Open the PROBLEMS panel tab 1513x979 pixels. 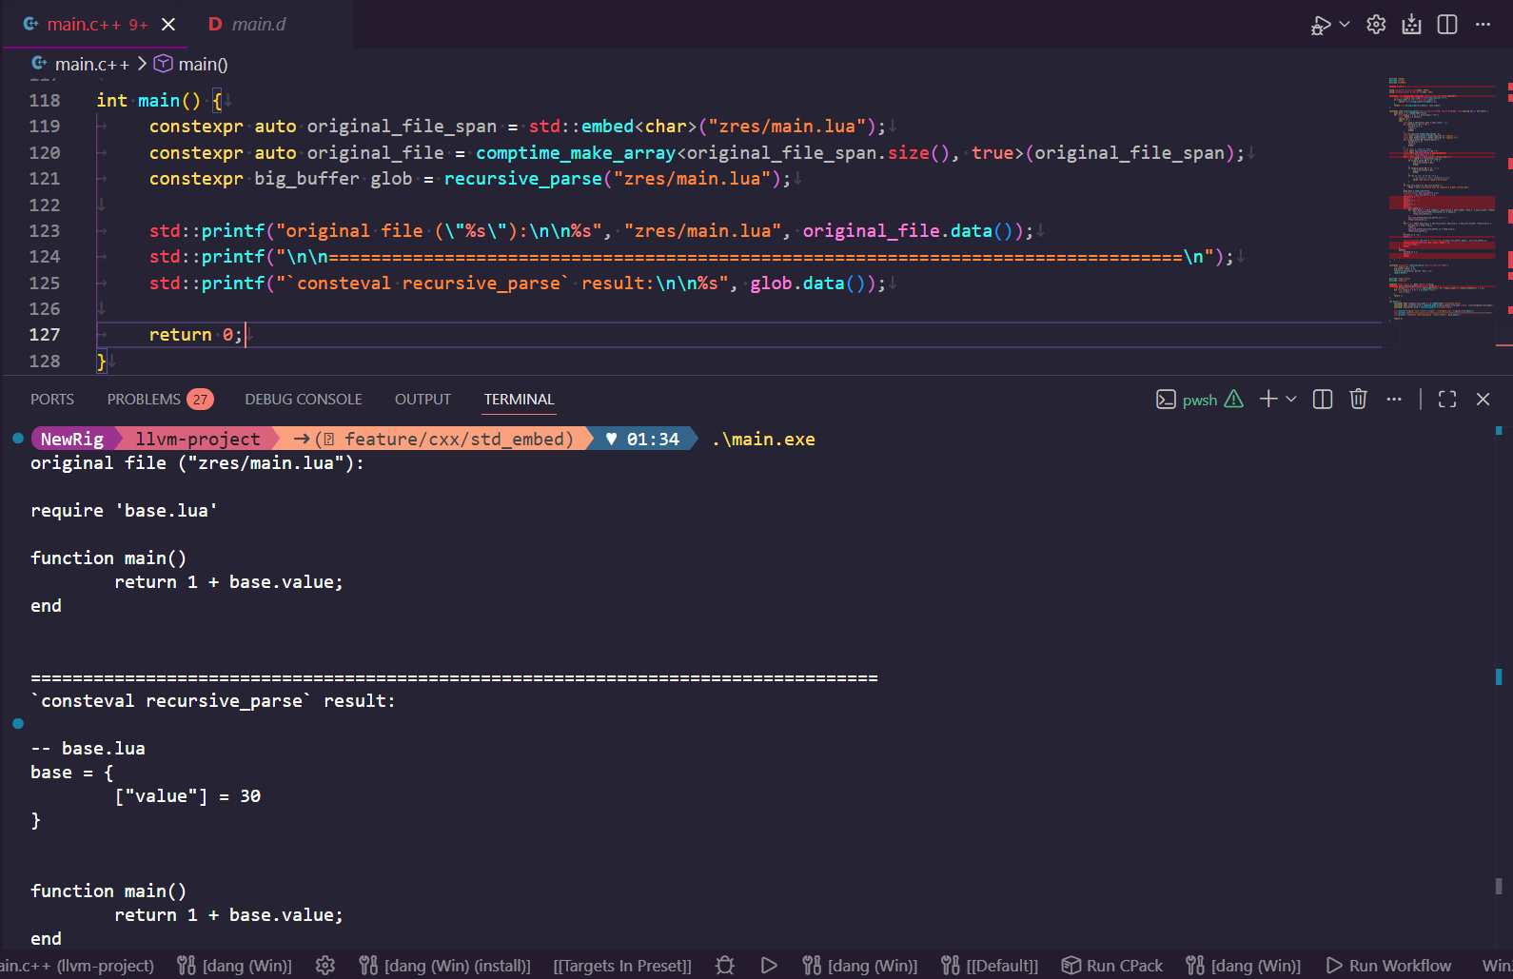pyautogui.click(x=145, y=400)
